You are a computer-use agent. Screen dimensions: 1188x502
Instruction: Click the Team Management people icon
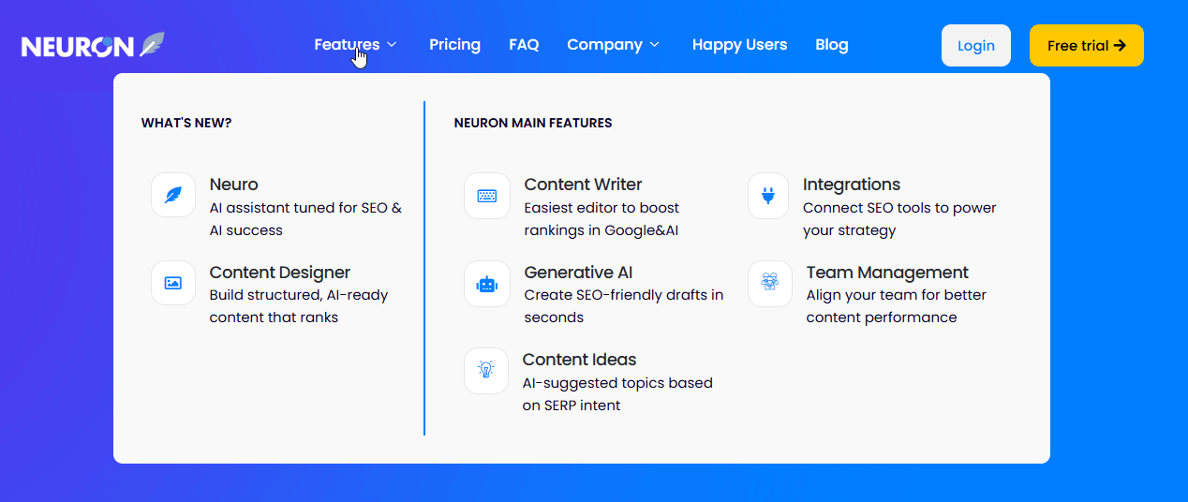coord(770,283)
